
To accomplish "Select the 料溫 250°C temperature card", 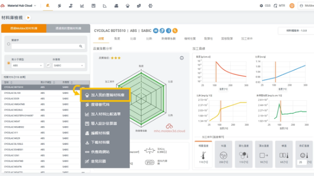I will click(224, 154).
